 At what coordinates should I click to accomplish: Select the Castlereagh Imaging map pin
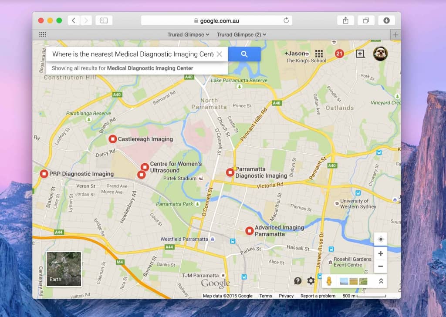113,139
